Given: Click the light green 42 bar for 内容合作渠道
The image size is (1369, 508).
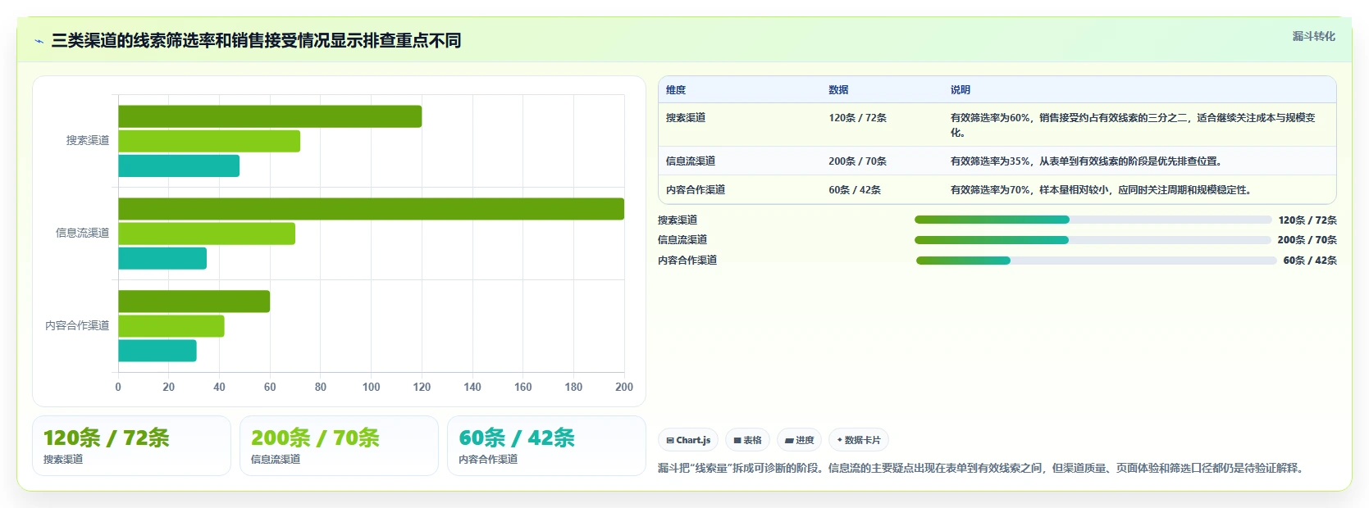Looking at the screenshot, I should tap(171, 326).
